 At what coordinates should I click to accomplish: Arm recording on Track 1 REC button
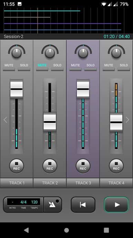[x=17, y=166]
